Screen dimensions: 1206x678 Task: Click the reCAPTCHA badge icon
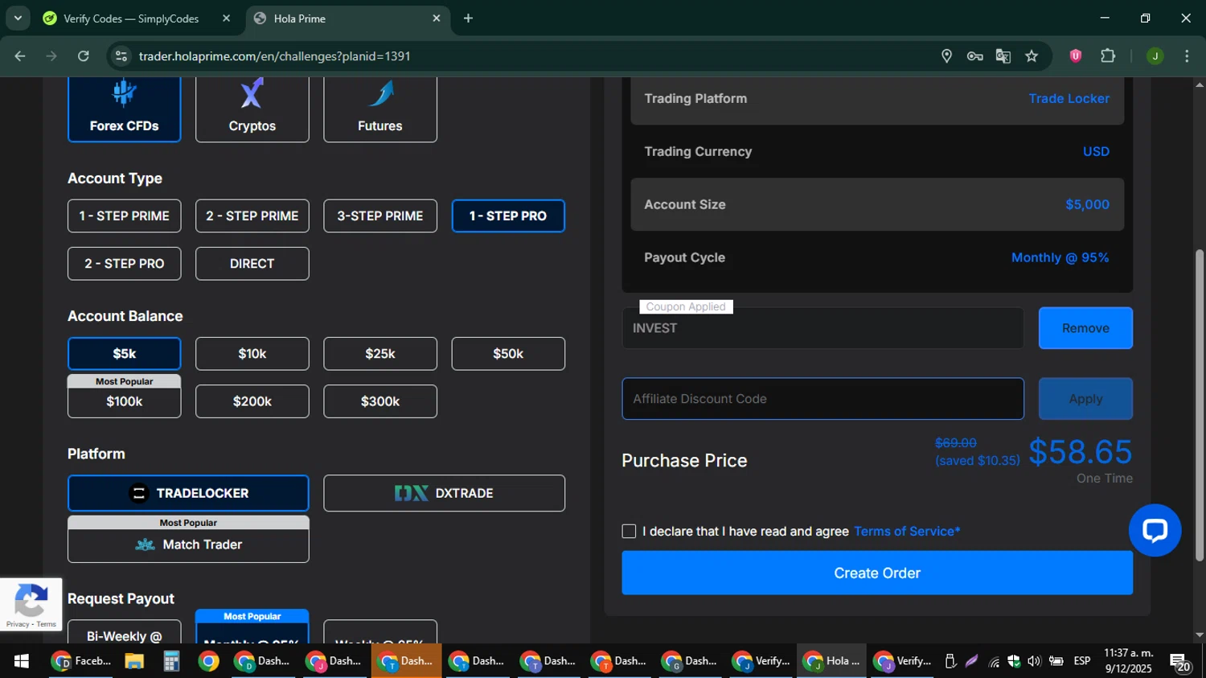31,600
